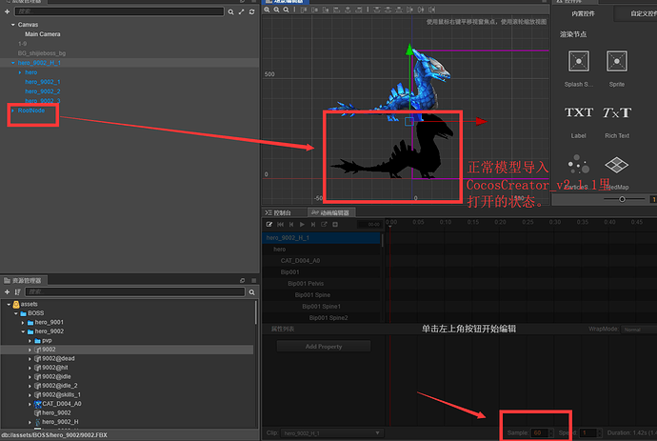This screenshot has width=657, height=441.
Task: Open the WrapMode dropdown
Action: pos(639,330)
